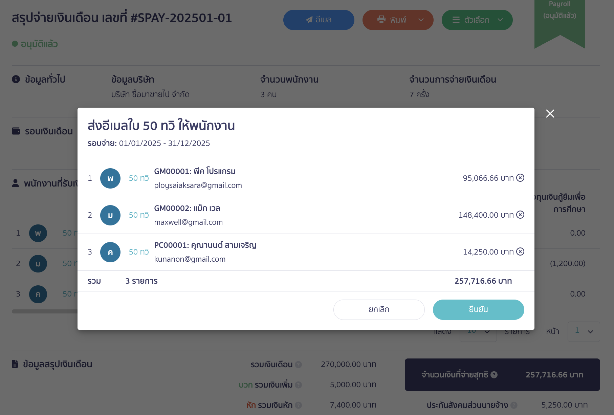Open 50 ทวิ link for แม็ก เวล
The image size is (614, 415).
[139, 215]
